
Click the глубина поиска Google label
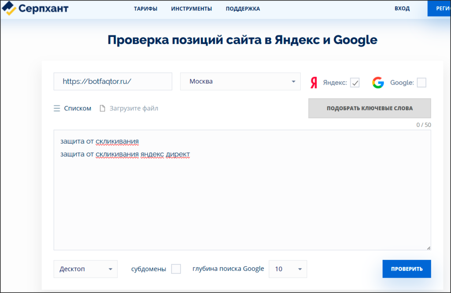point(228,268)
